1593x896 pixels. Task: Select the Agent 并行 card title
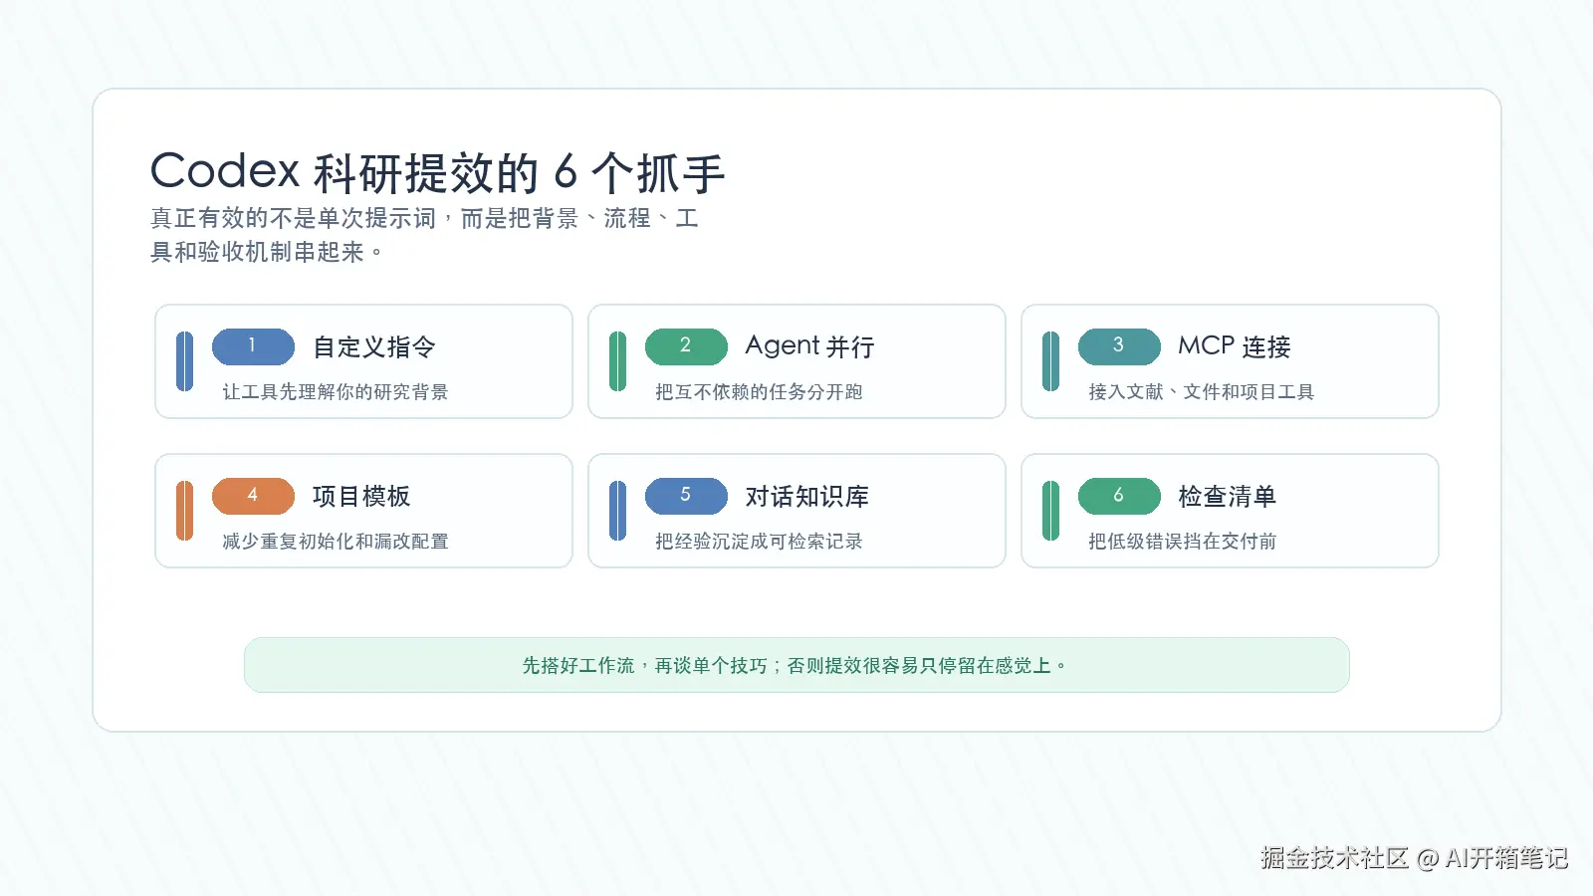(x=809, y=346)
